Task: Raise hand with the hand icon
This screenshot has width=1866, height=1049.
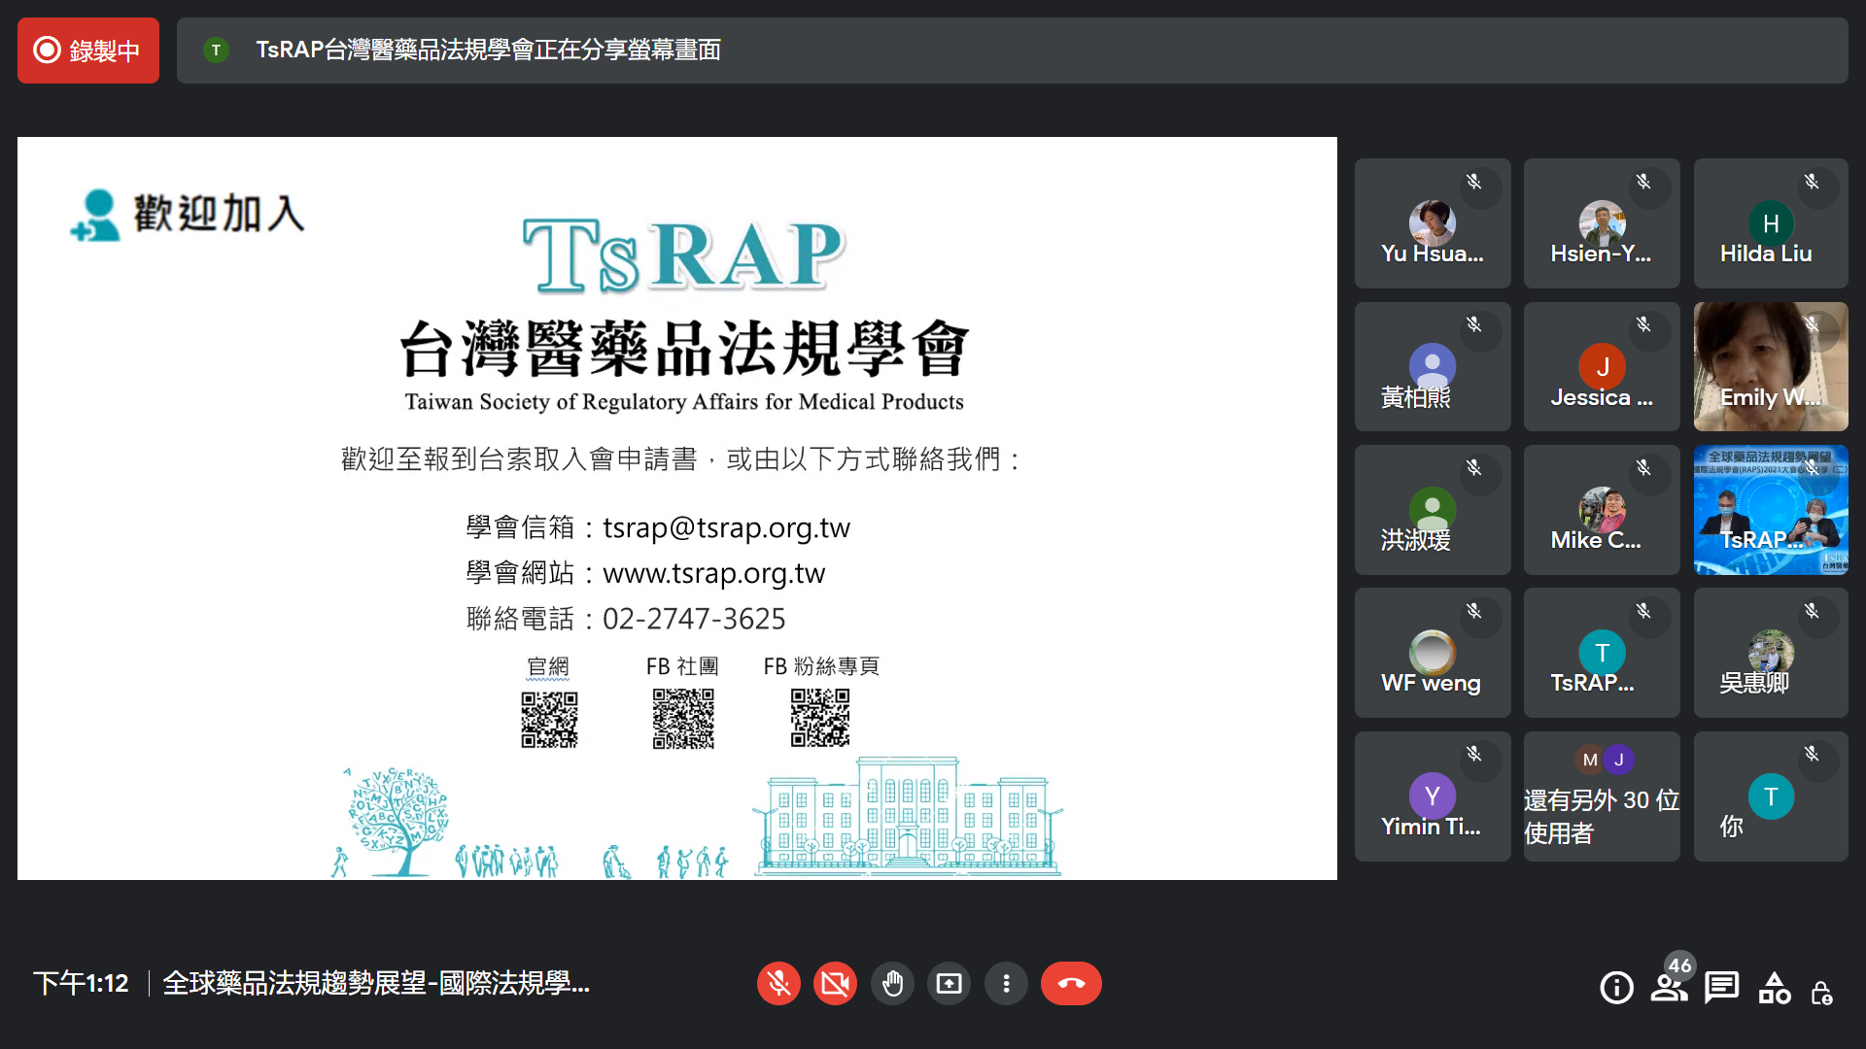Action: (x=892, y=984)
